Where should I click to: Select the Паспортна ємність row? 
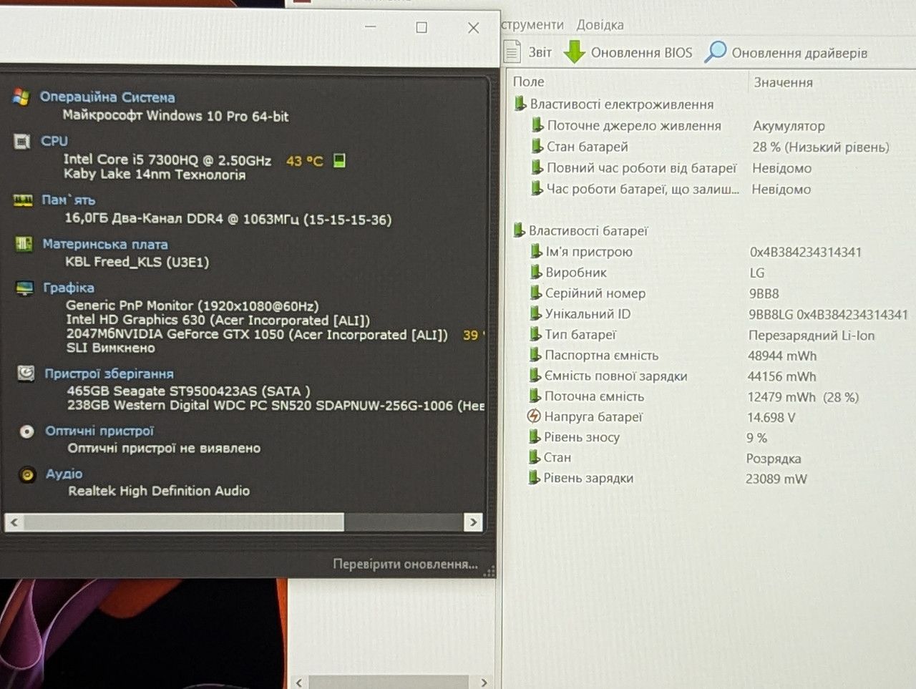pos(594,356)
